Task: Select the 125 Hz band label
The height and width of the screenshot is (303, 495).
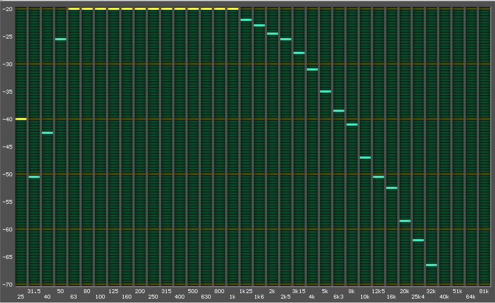Action: (x=114, y=291)
